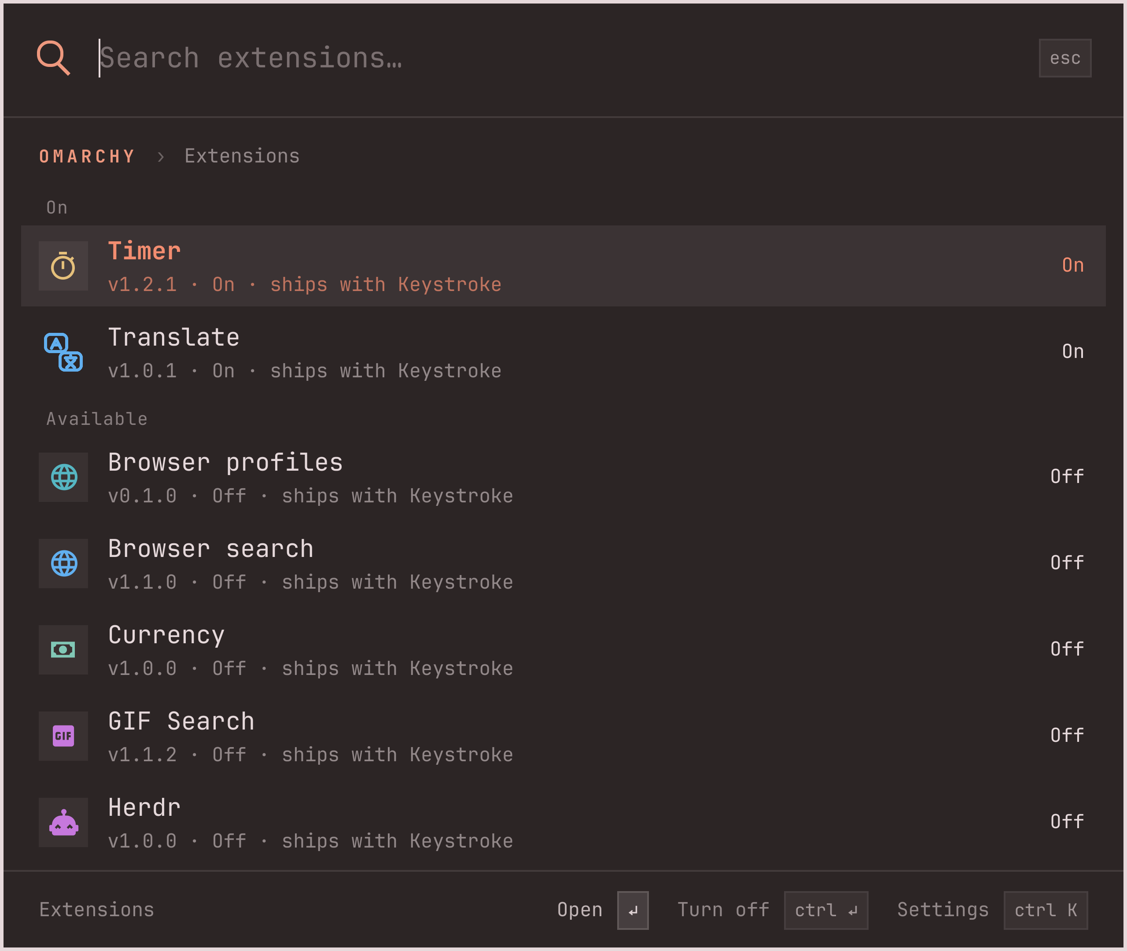Select the Timer extension title

(144, 251)
